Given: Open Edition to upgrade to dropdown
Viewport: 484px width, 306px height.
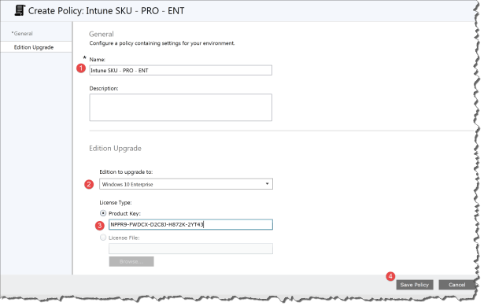Looking at the screenshot, I should [x=186, y=184].
